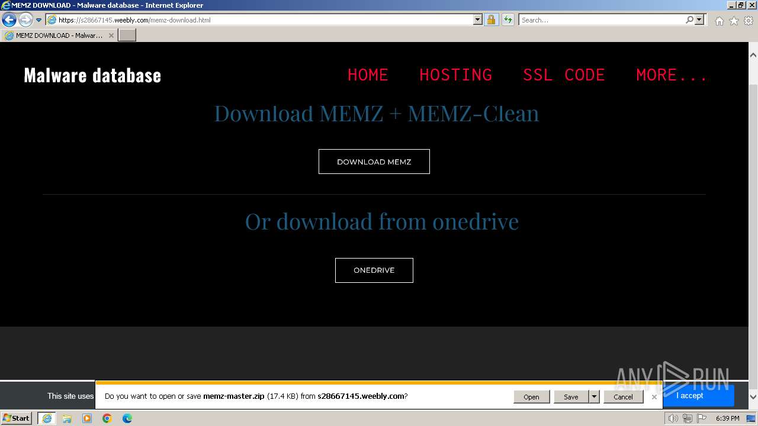The height and width of the screenshot is (426, 758).
Task: Click the address bar URL field
Action: coord(265,20)
